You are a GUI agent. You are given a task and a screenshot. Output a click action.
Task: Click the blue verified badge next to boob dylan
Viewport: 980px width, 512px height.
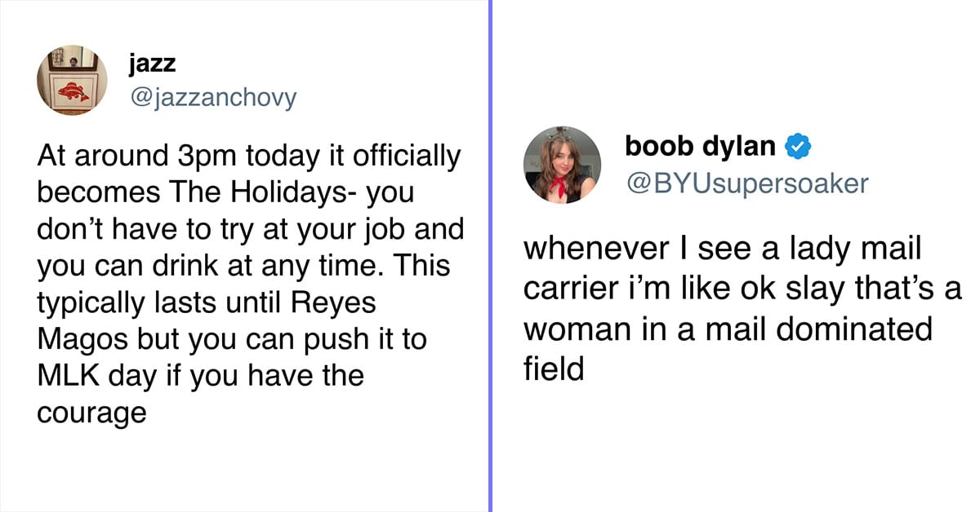click(x=795, y=147)
